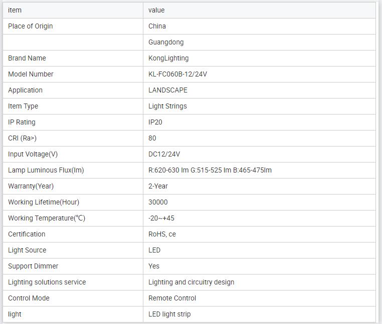
Task: Click the 'Guangdong' value cell
Action: point(166,42)
